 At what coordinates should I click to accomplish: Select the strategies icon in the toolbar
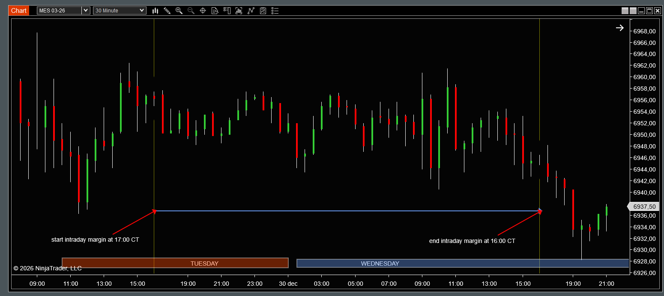(251, 11)
